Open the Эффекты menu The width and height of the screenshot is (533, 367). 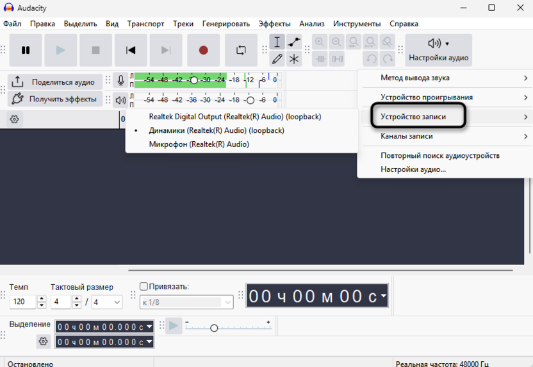(x=274, y=24)
